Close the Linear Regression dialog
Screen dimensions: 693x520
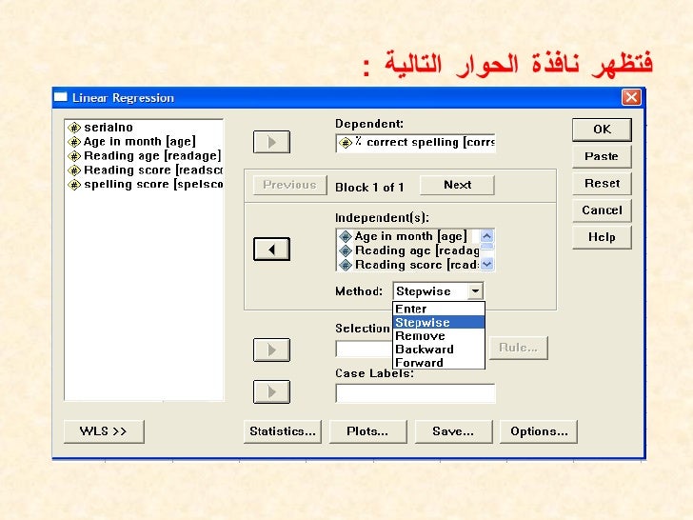coord(631,97)
